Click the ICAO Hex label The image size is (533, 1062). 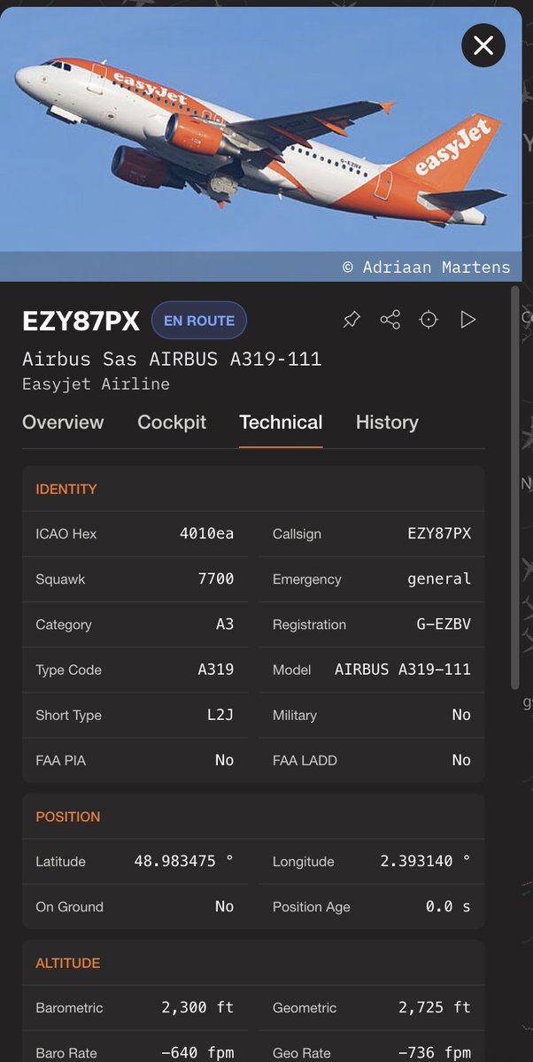point(66,534)
